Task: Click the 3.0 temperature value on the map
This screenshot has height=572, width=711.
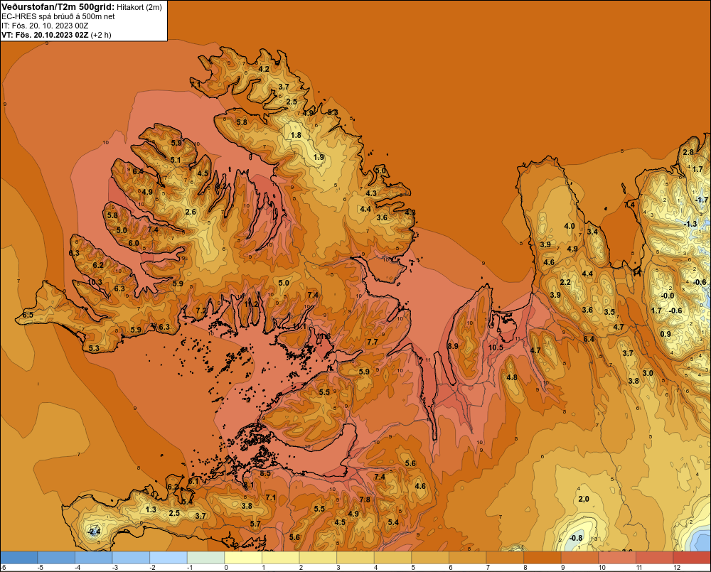Action: click(x=648, y=374)
